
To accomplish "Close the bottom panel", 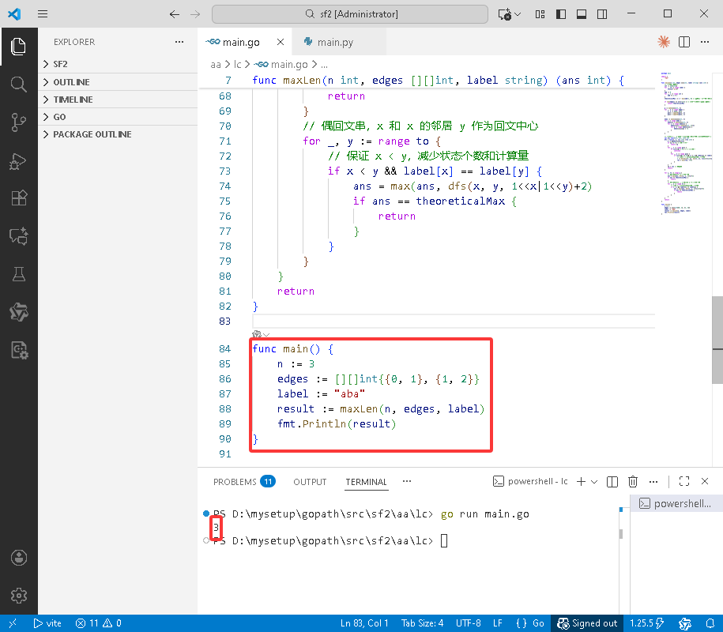I will (x=705, y=481).
